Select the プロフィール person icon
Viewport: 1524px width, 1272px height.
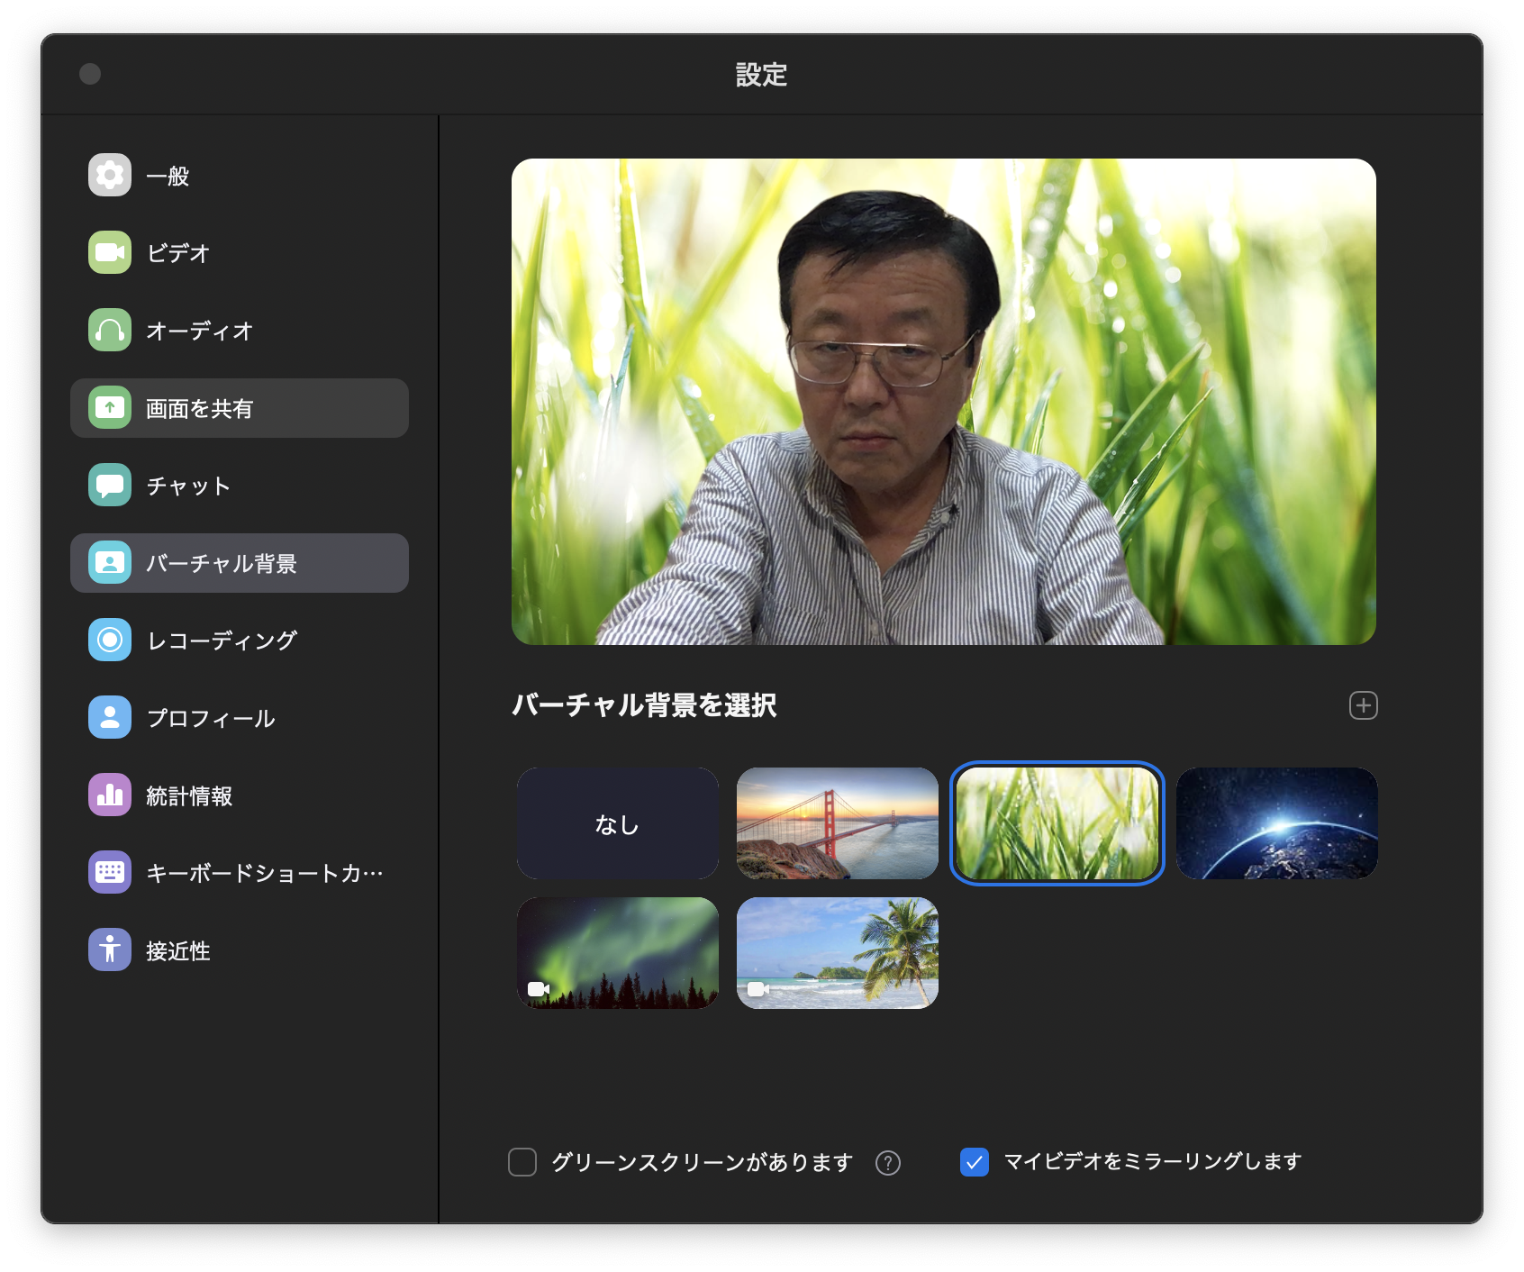pos(110,717)
